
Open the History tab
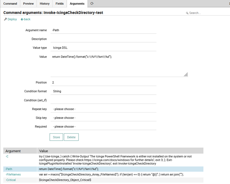(45, 4)
